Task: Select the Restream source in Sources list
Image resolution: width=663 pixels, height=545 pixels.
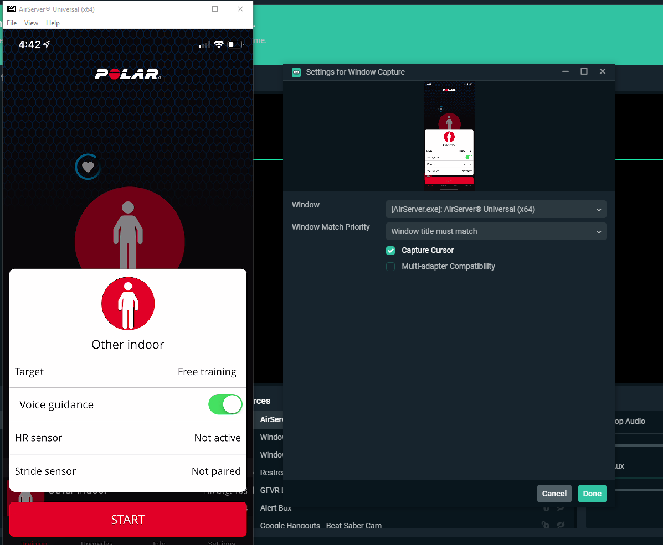Action: (x=271, y=473)
